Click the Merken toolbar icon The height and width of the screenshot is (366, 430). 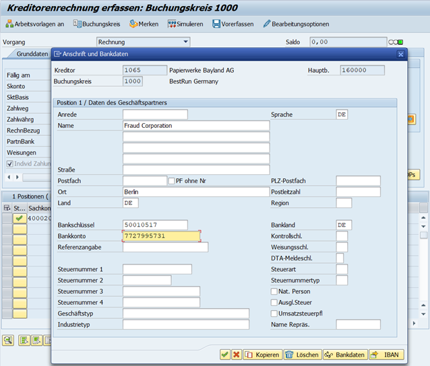[144, 24]
